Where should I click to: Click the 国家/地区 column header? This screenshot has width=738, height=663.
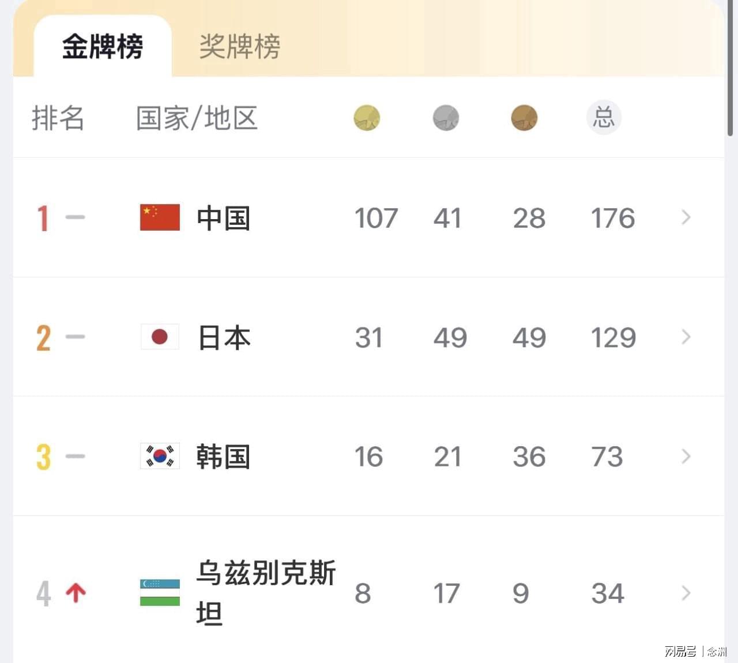pyautogui.click(x=197, y=118)
